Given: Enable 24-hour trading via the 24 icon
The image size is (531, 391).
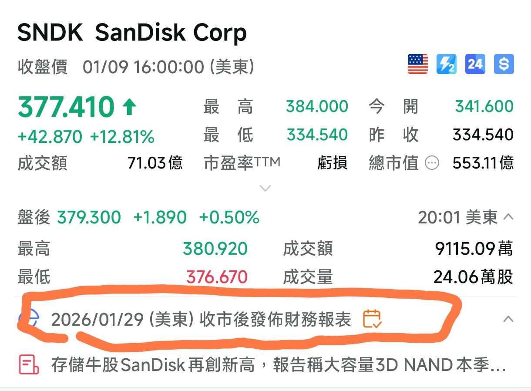Looking at the screenshot, I should (475, 64).
